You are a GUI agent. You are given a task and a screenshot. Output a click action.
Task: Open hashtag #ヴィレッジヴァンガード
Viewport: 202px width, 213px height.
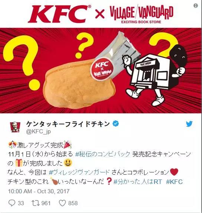point(79,172)
